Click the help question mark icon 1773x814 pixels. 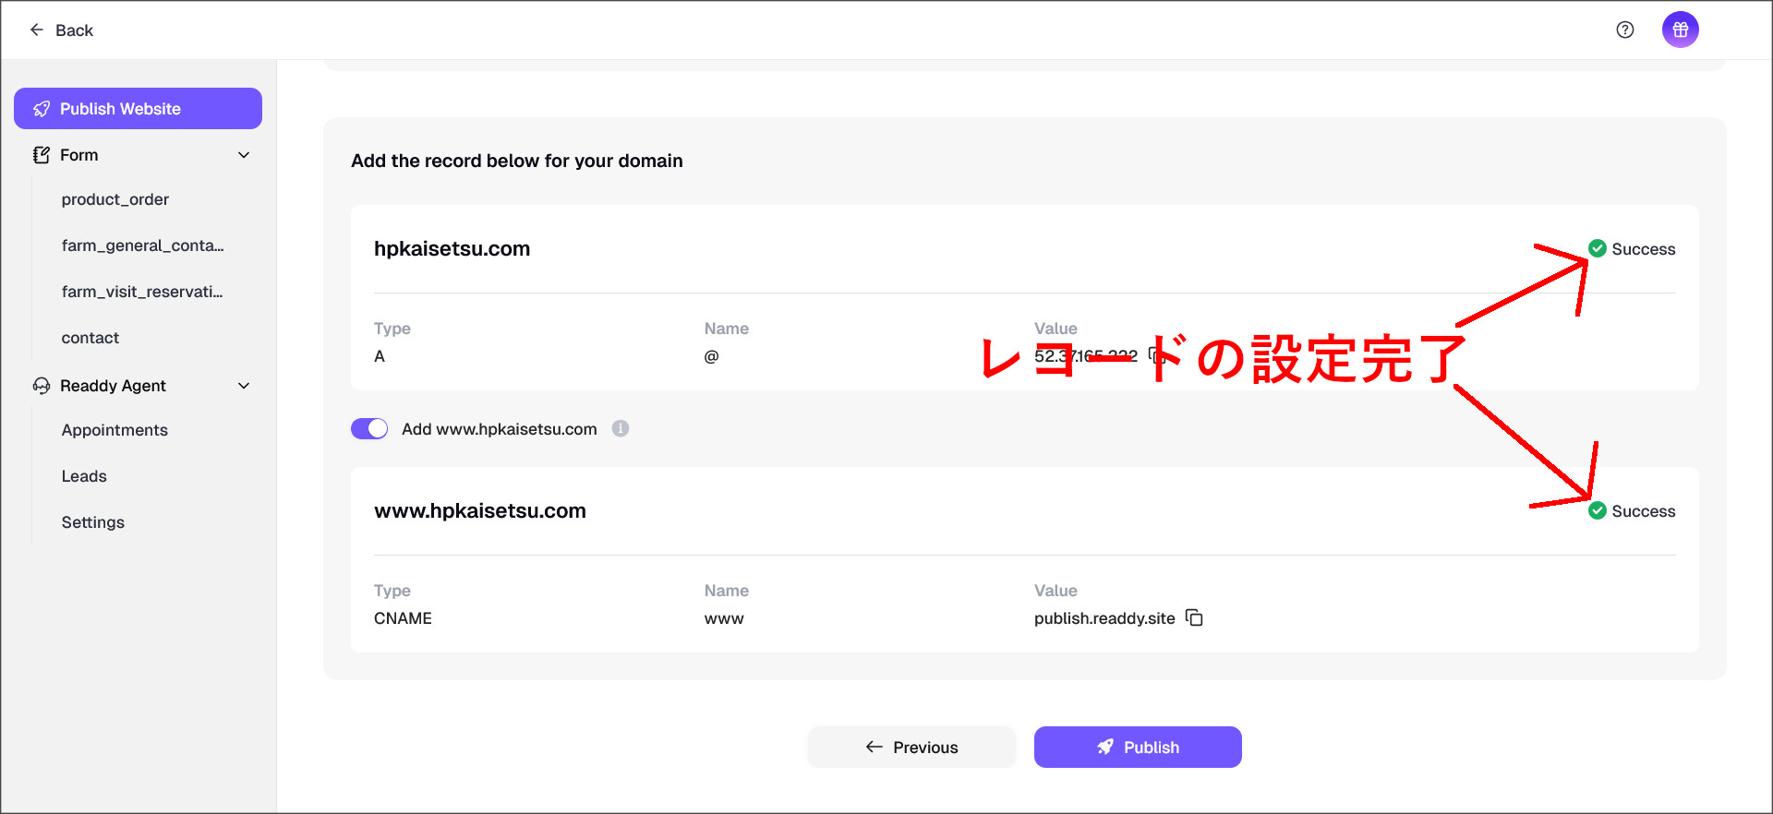pos(1625,30)
